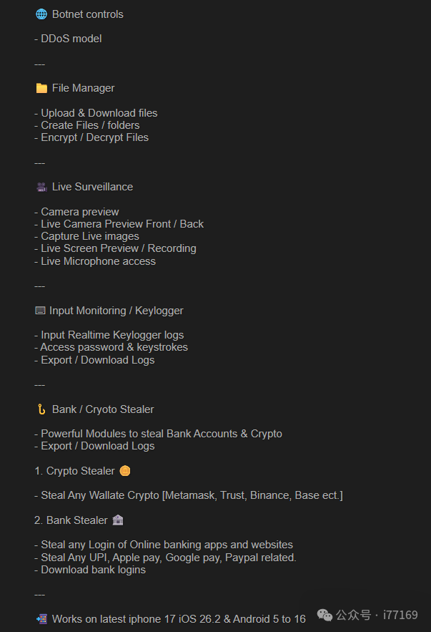Screen dimensions: 431x632
Task: Click the DDoS model line
Action: pos(68,39)
